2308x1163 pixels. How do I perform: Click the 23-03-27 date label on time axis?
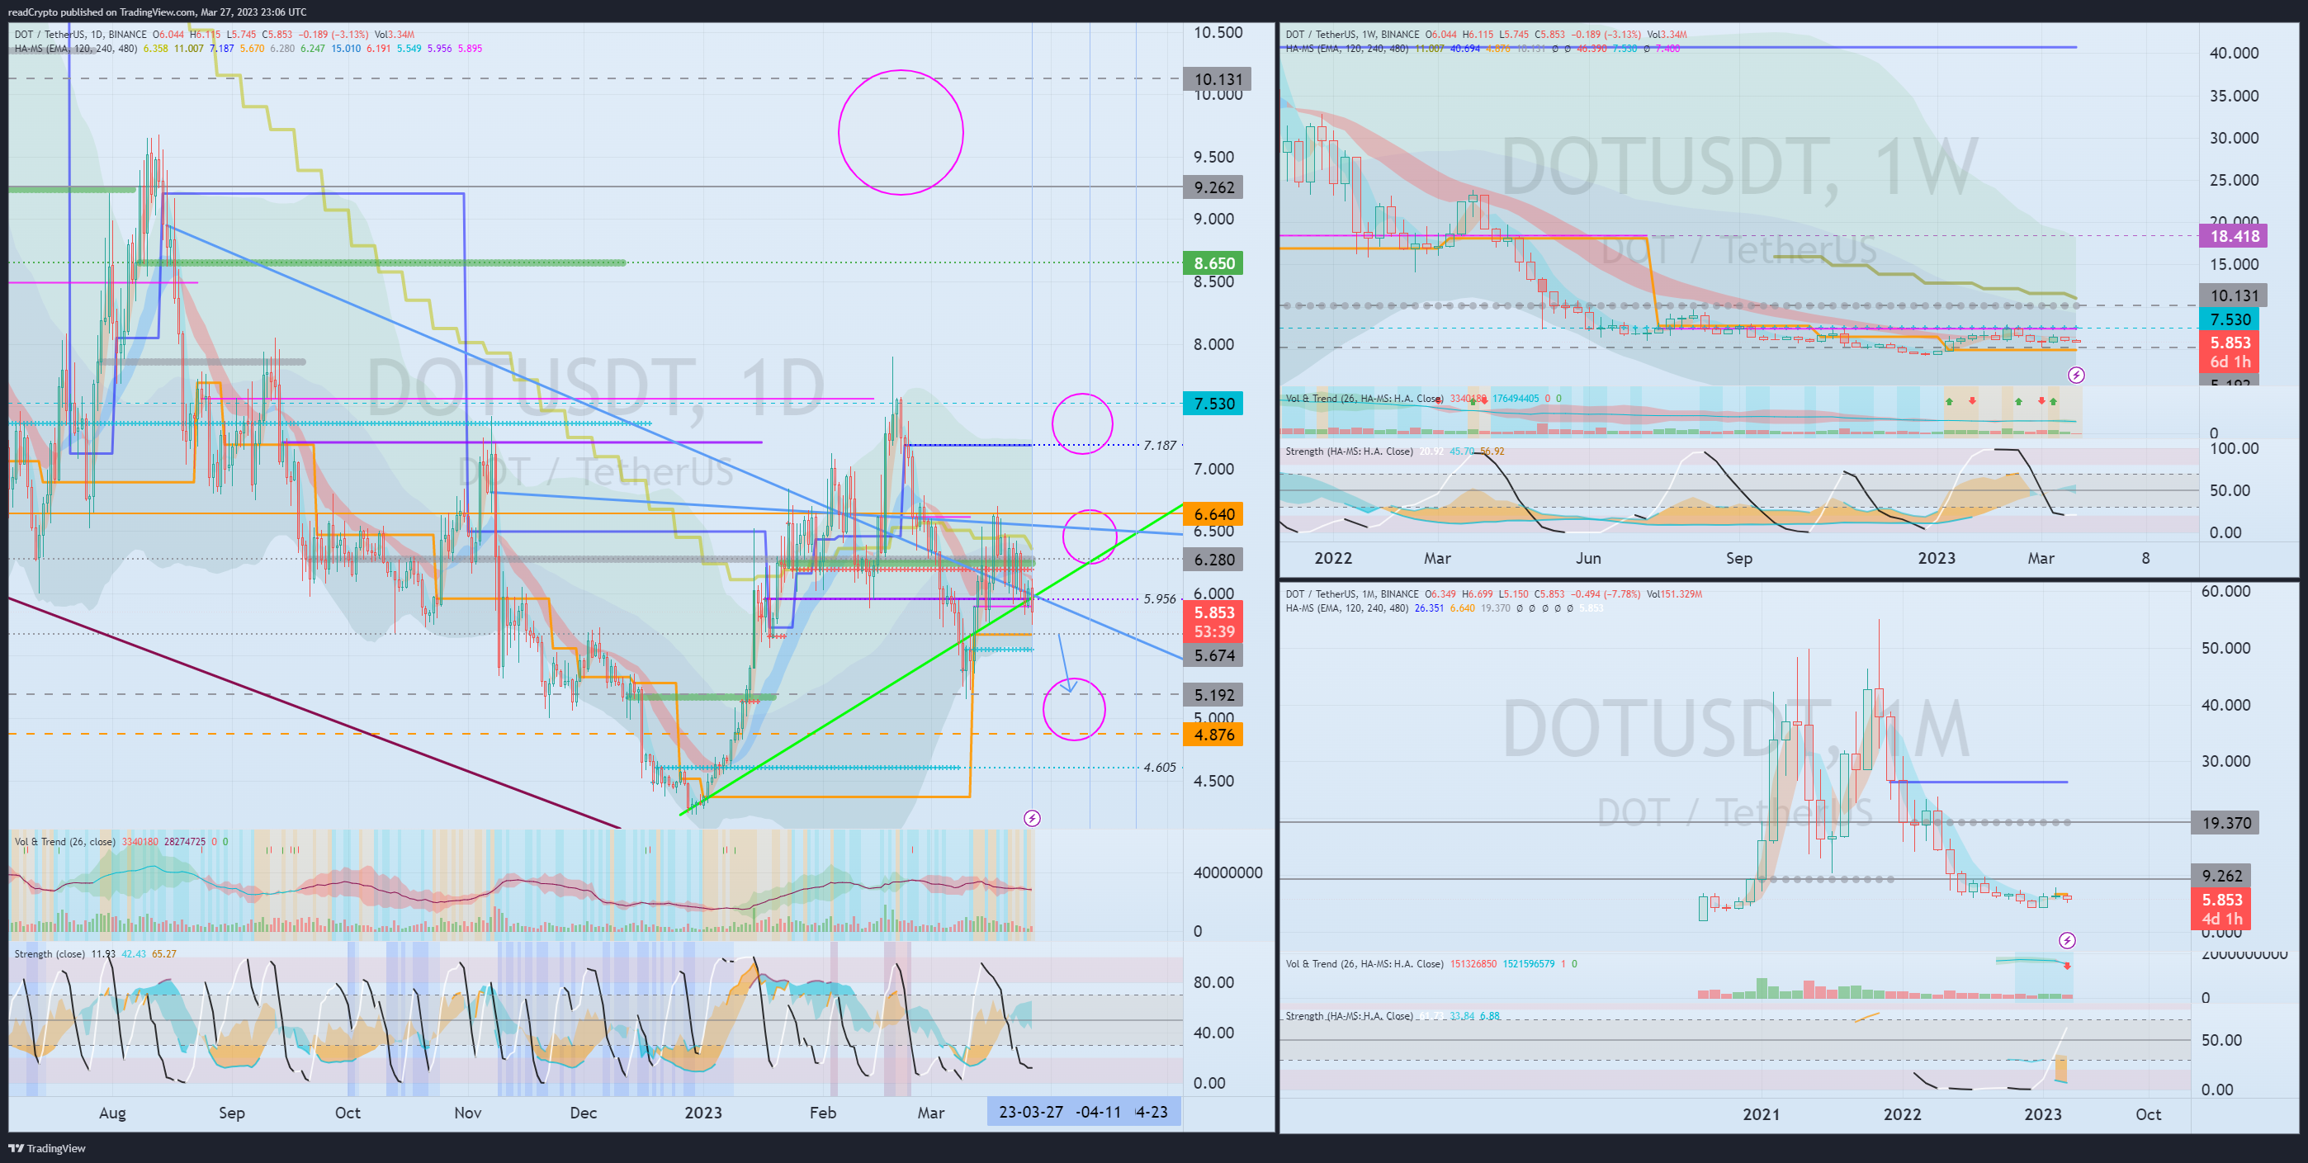point(1031,1112)
